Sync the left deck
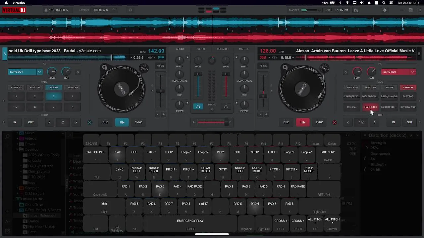The width and height of the screenshot is (424, 238). (x=138, y=122)
